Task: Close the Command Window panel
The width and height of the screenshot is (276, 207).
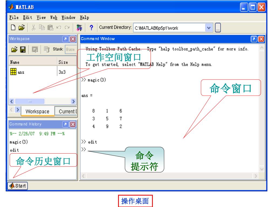Action: coord(261,39)
